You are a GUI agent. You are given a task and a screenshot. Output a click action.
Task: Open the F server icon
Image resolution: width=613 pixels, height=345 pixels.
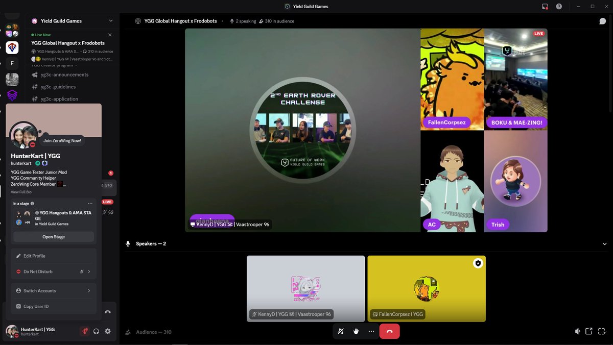[12, 63]
